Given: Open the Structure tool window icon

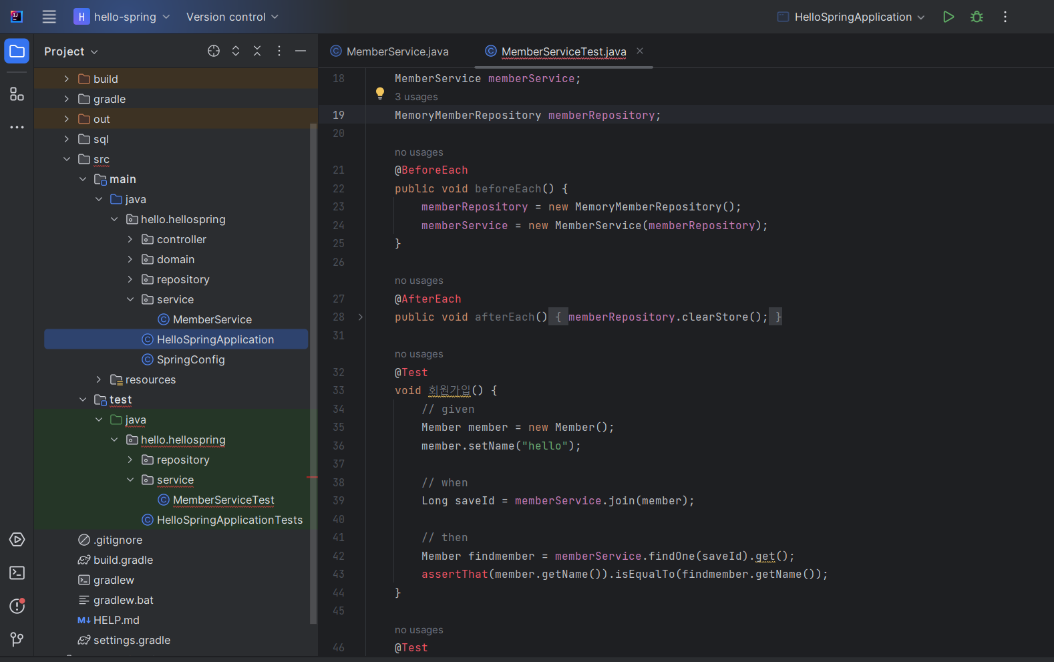Looking at the screenshot, I should click(x=17, y=94).
